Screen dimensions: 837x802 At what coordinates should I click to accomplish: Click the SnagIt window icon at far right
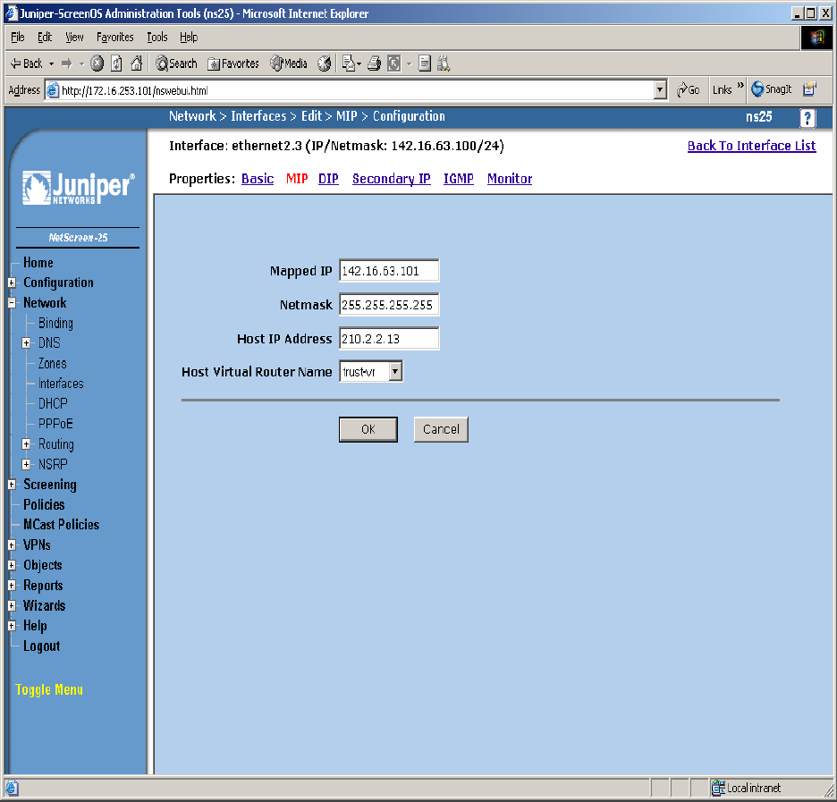click(810, 89)
